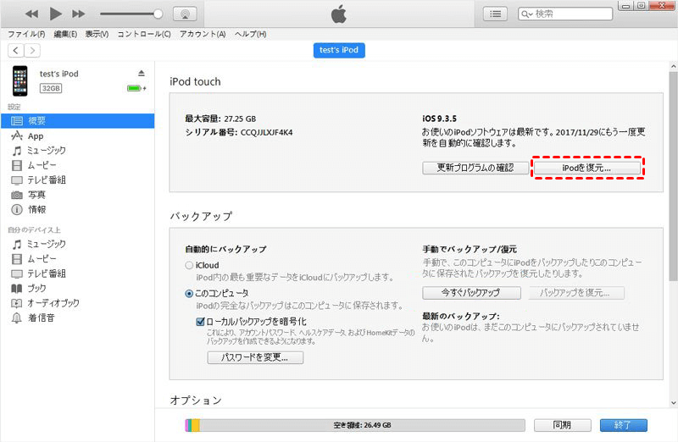Screen dimensions: 678x442
Task: Click the Play button
Action: point(56,14)
